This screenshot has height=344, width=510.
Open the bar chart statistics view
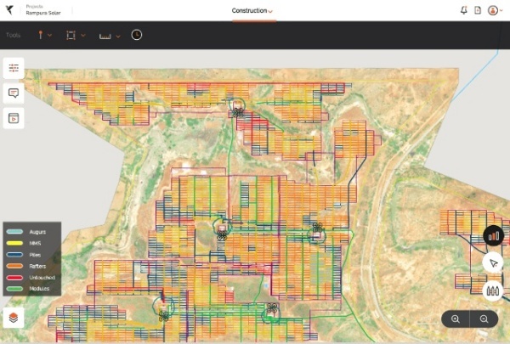(493, 235)
